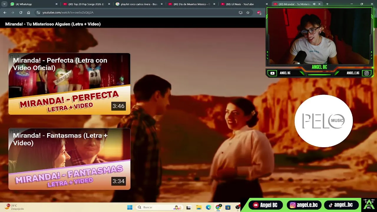Open Microsoft Store from the taskbar
This screenshot has height=212, width=377.
228,207
